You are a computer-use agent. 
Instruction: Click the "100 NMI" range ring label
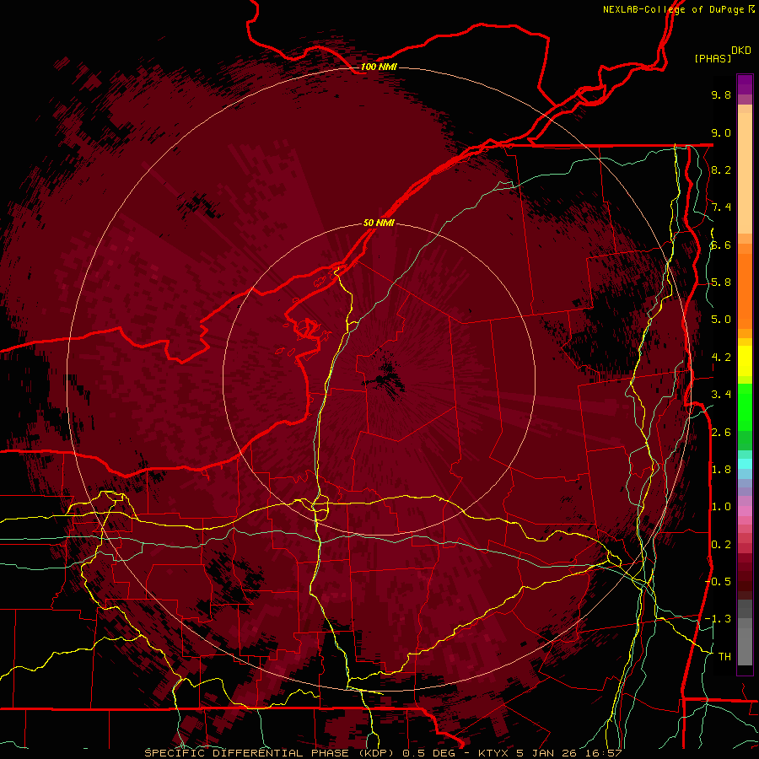point(379,67)
